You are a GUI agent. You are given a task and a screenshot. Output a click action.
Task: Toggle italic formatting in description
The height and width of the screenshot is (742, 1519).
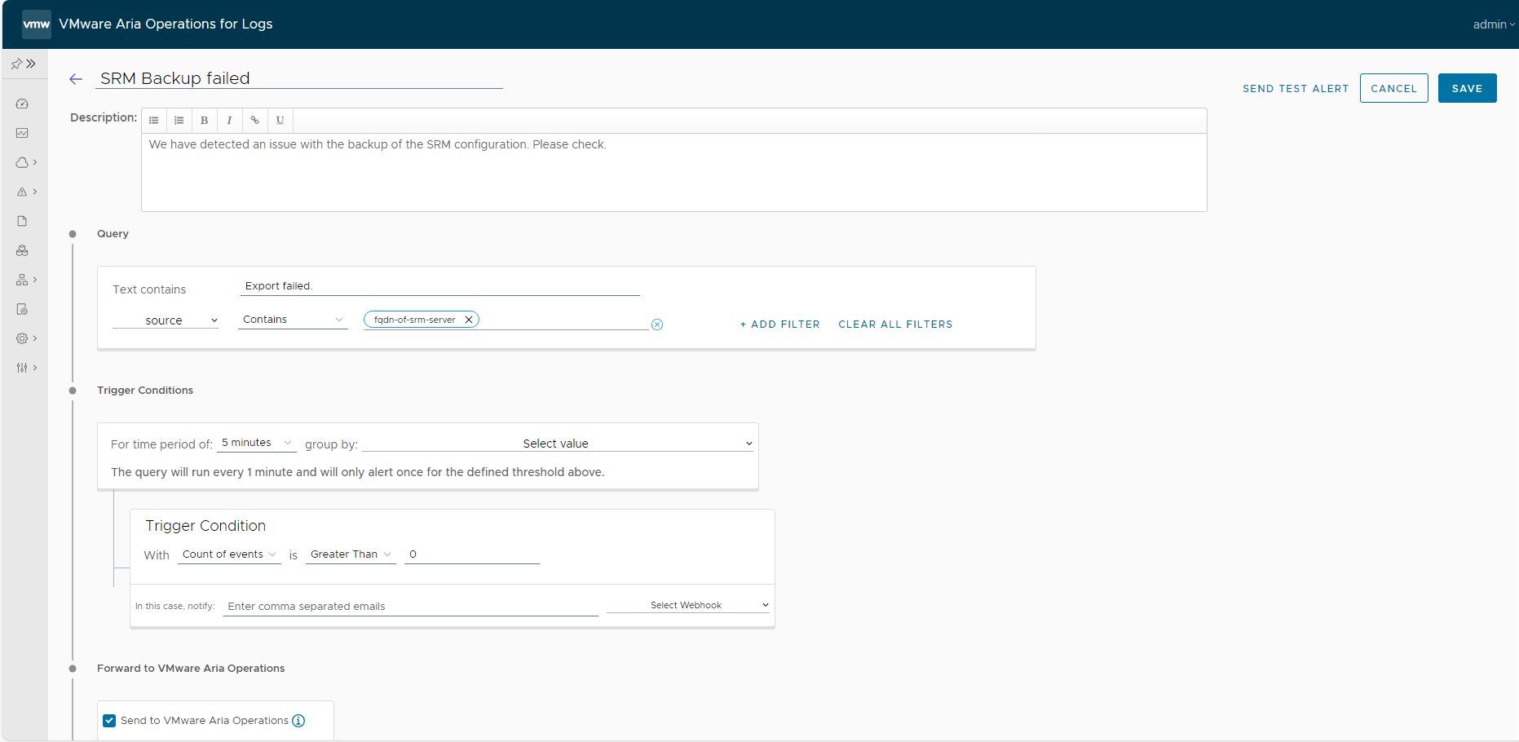[229, 120]
